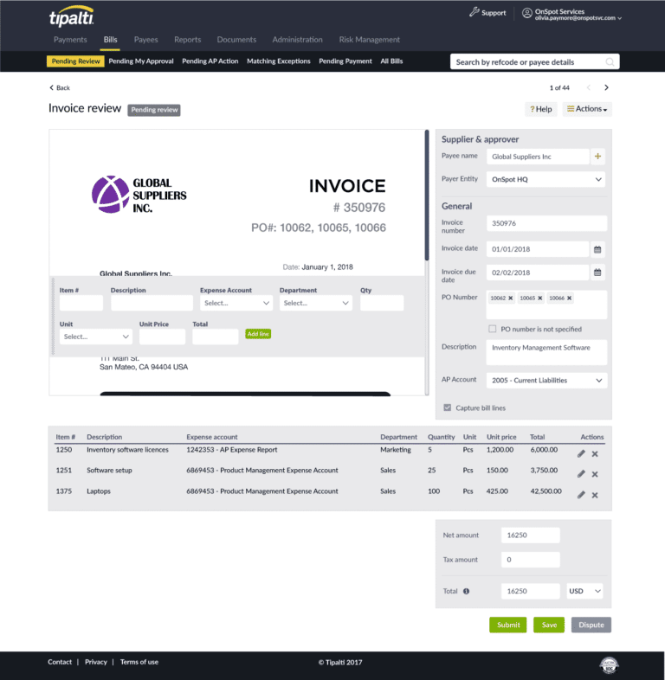Click the info icon beside Total
The image size is (665, 680).
pyautogui.click(x=466, y=591)
